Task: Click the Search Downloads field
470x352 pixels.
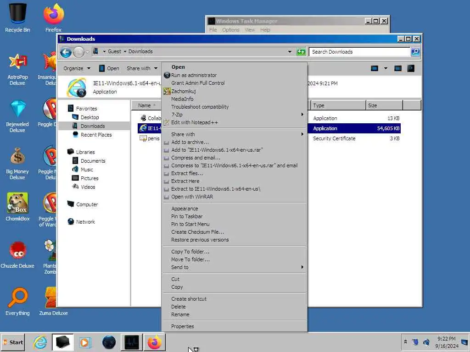Action: 359,52
